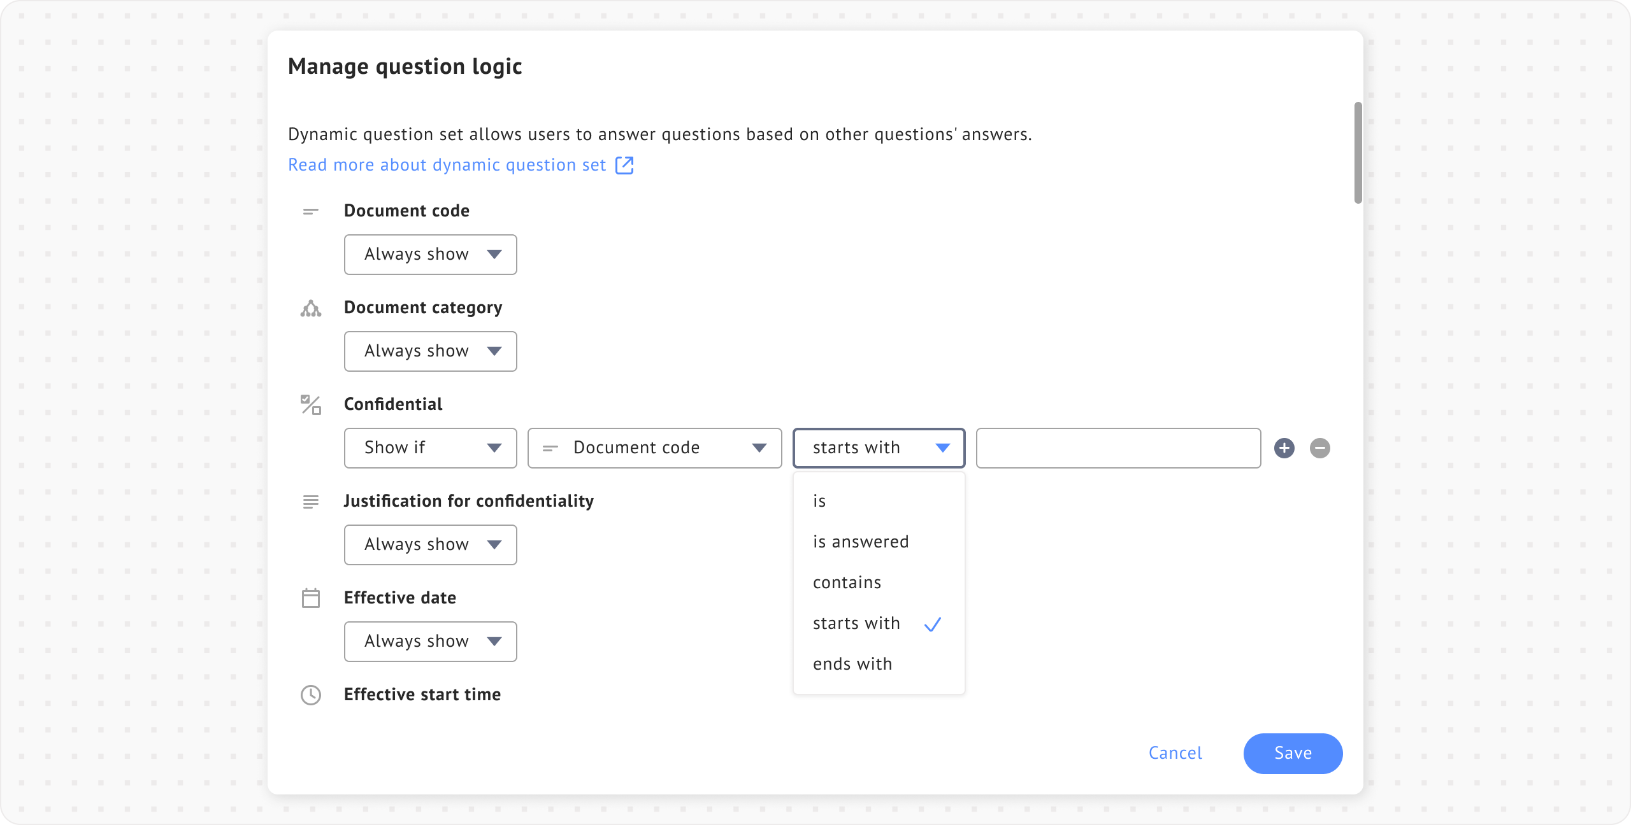
Task: Click the Document code short-text icon
Action: point(310,211)
